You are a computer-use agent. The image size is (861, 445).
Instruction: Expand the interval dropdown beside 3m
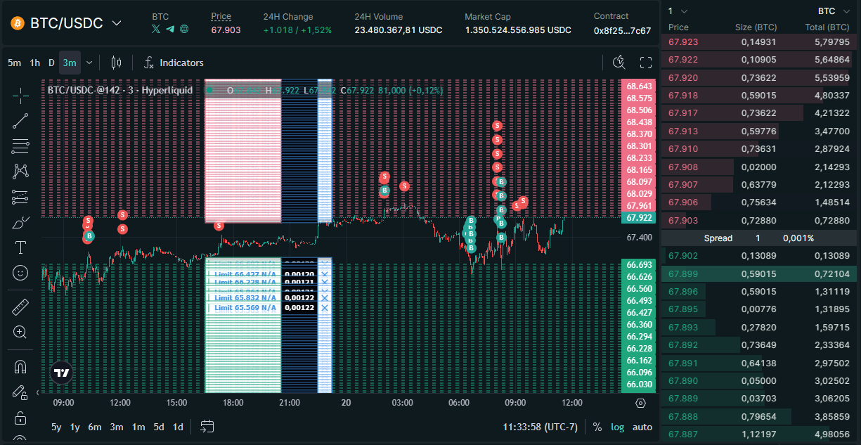click(x=89, y=63)
